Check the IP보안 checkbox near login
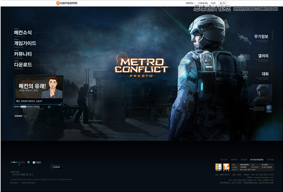The height and width of the screenshot is (192, 283). tap(34, 162)
